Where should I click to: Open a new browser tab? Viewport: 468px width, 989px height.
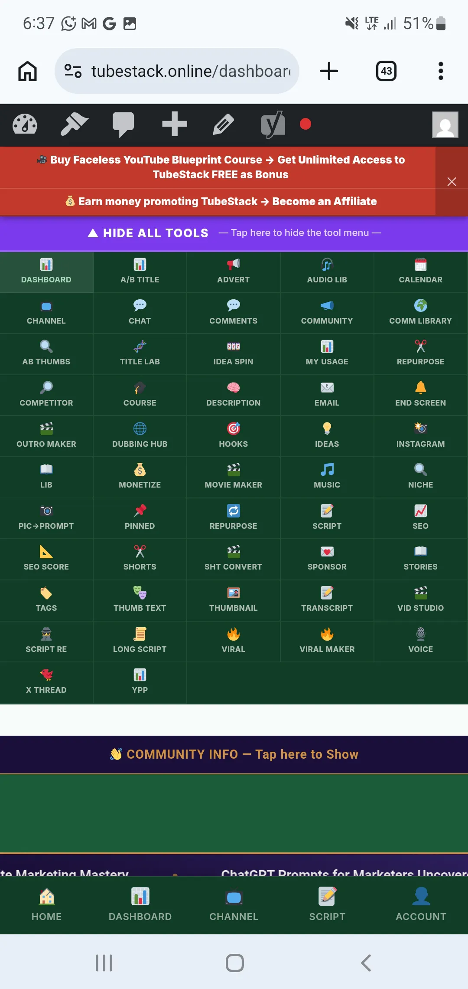(x=329, y=71)
